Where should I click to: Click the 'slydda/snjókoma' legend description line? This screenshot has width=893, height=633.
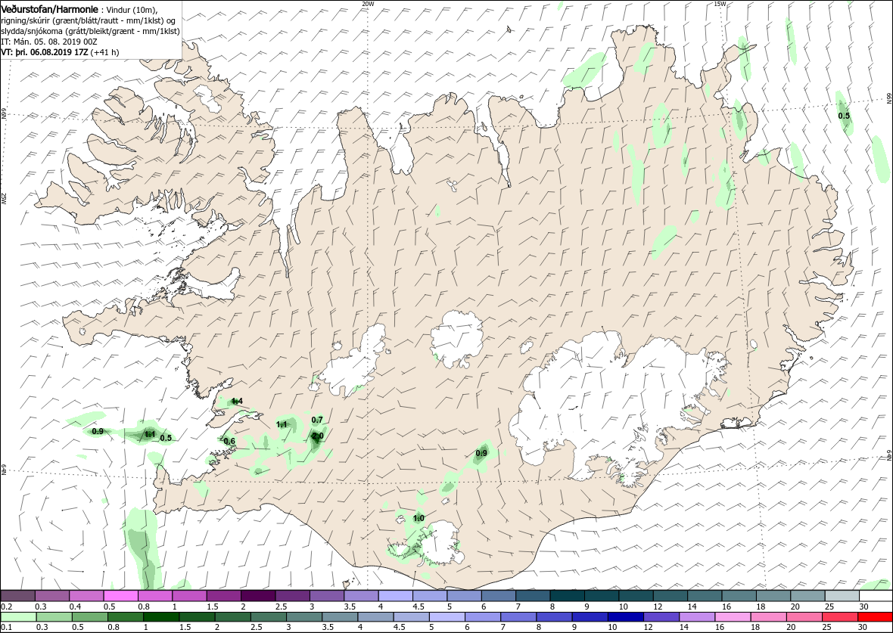[91, 31]
